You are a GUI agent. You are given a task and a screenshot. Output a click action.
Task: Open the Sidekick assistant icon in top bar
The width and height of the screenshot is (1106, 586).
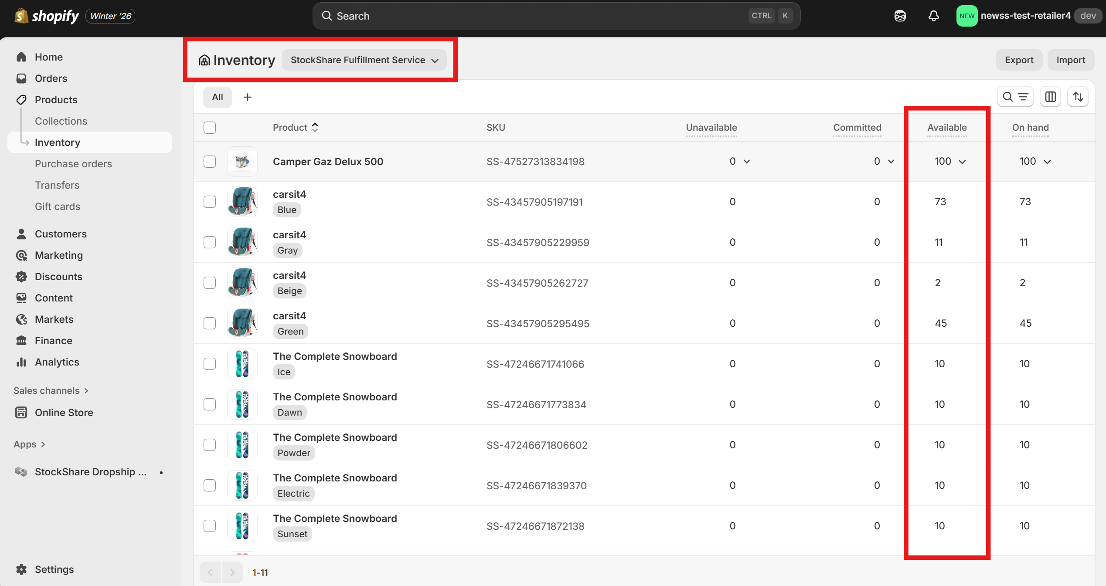900,16
